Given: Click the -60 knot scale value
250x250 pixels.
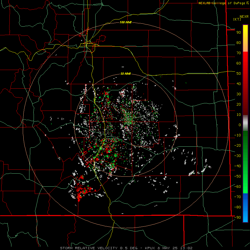Looking at the screenshot, I should tap(237, 187).
